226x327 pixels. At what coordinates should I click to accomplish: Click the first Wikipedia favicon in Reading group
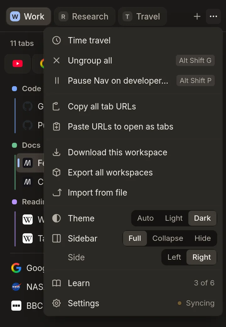(28, 219)
